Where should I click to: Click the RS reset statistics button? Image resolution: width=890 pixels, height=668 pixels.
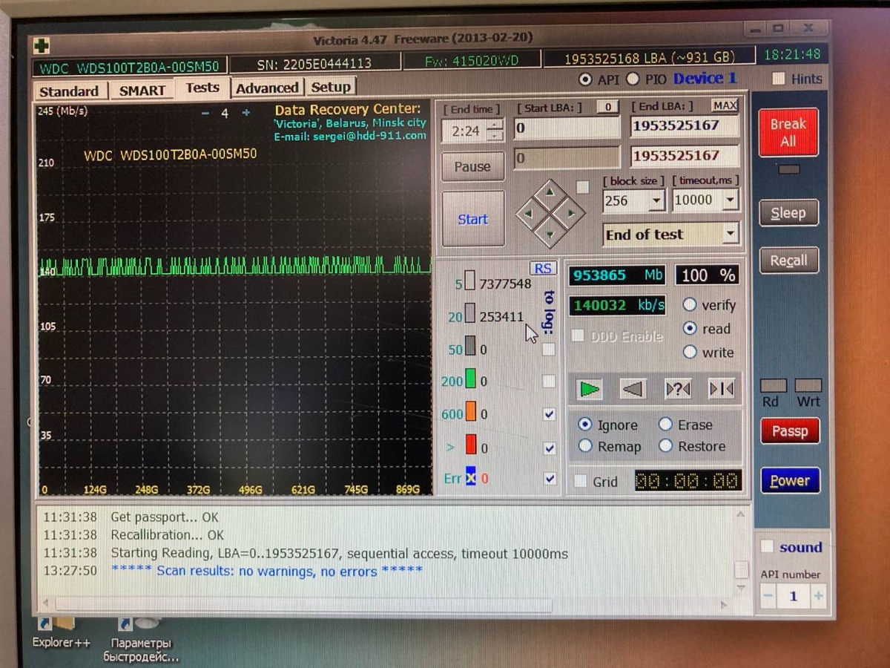[543, 269]
